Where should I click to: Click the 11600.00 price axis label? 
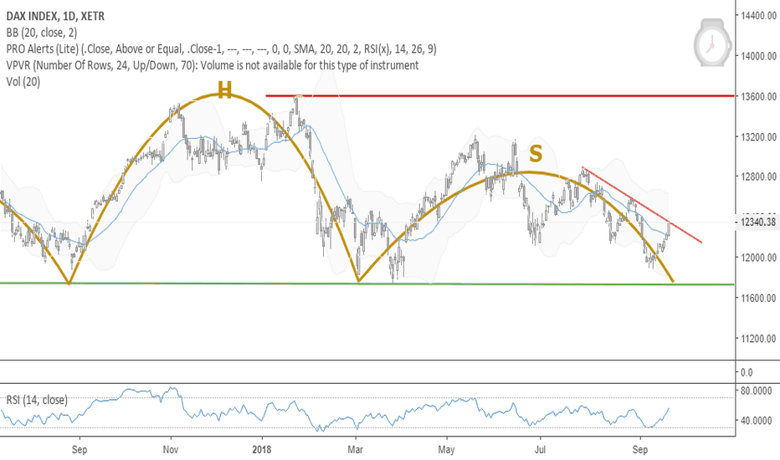click(x=758, y=298)
